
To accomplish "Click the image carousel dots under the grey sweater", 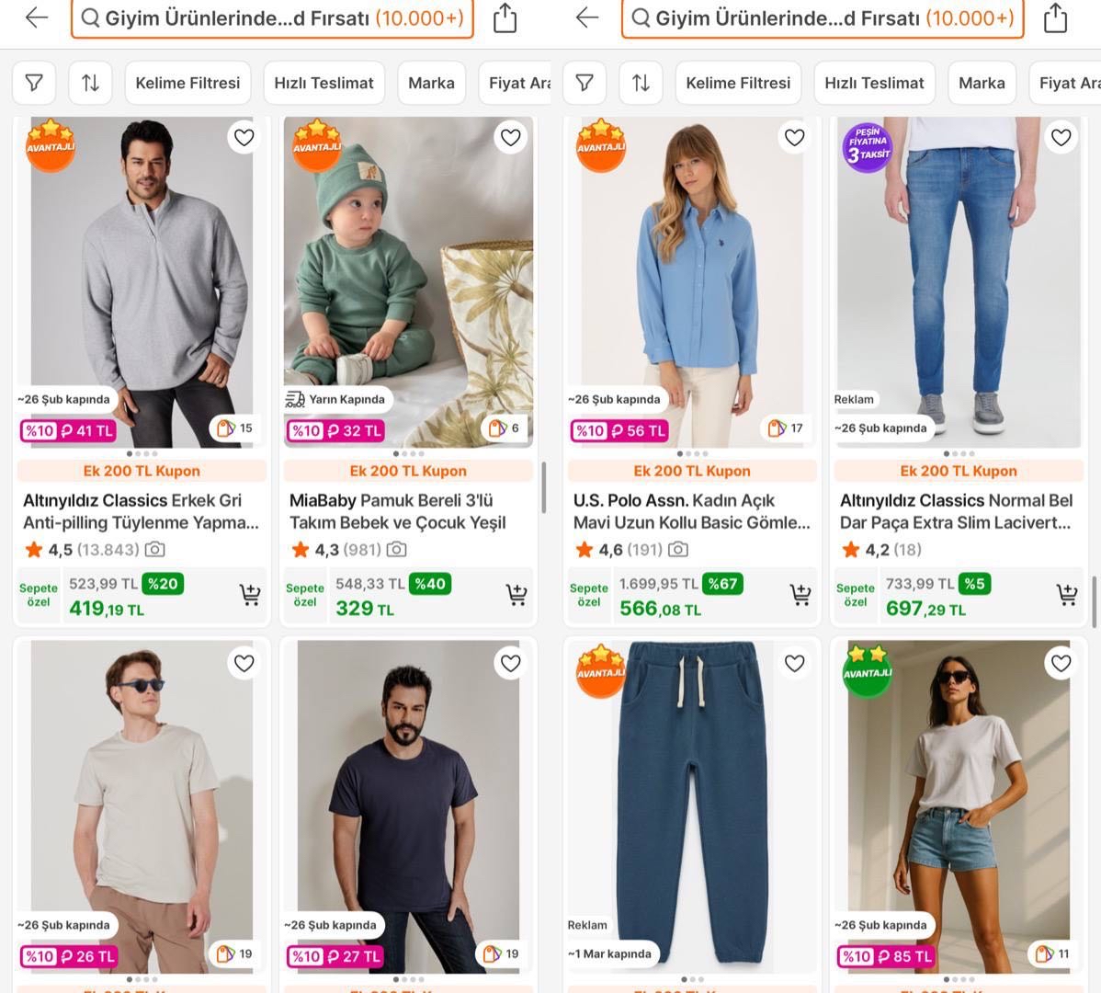I will coord(142,453).
